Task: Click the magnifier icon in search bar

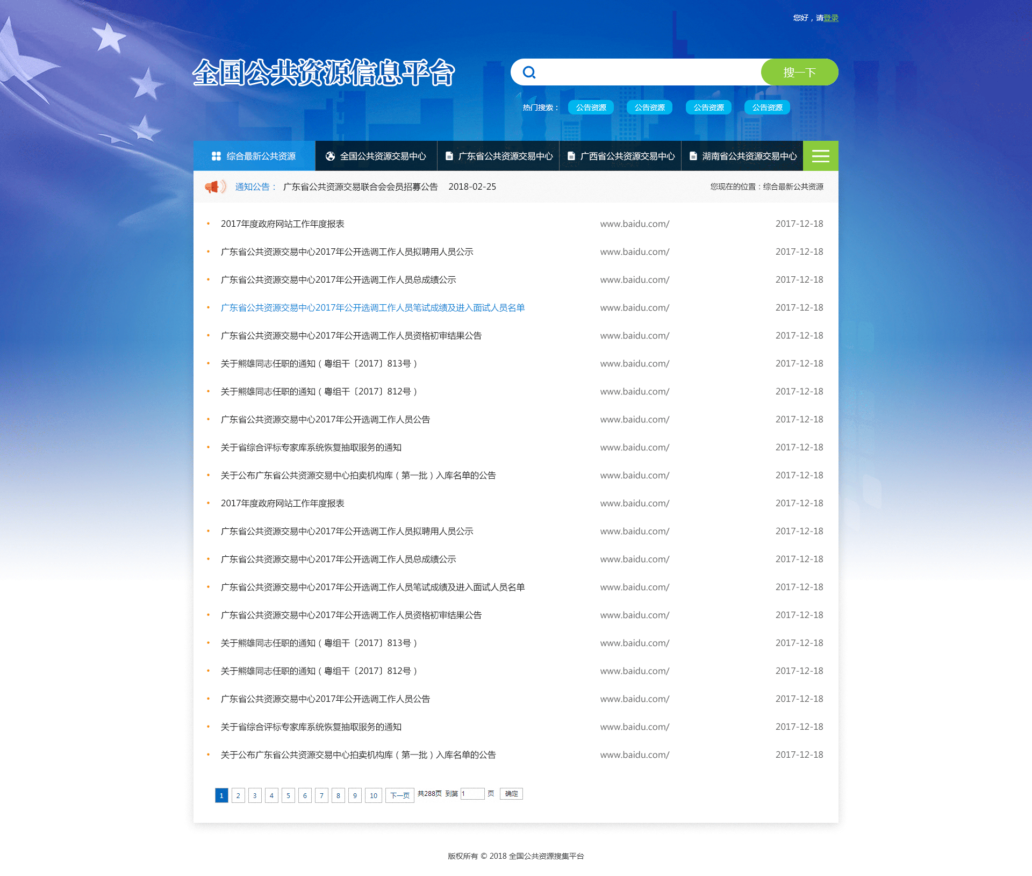Action: (529, 72)
